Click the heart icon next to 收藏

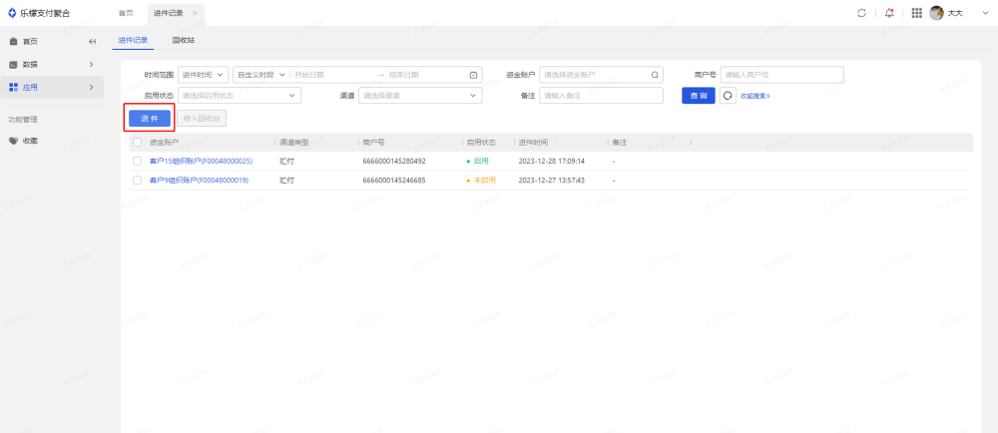coord(13,141)
